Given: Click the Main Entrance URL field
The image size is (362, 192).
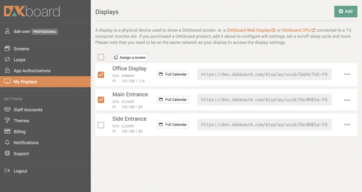Looking at the screenshot, I should click(264, 100).
